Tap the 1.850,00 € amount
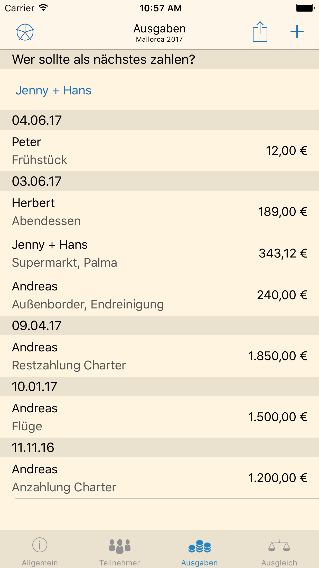This screenshot has height=568, width=319. (x=277, y=356)
